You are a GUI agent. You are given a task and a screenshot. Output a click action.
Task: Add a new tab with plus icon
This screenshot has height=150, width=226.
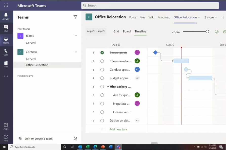coord(223,17)
